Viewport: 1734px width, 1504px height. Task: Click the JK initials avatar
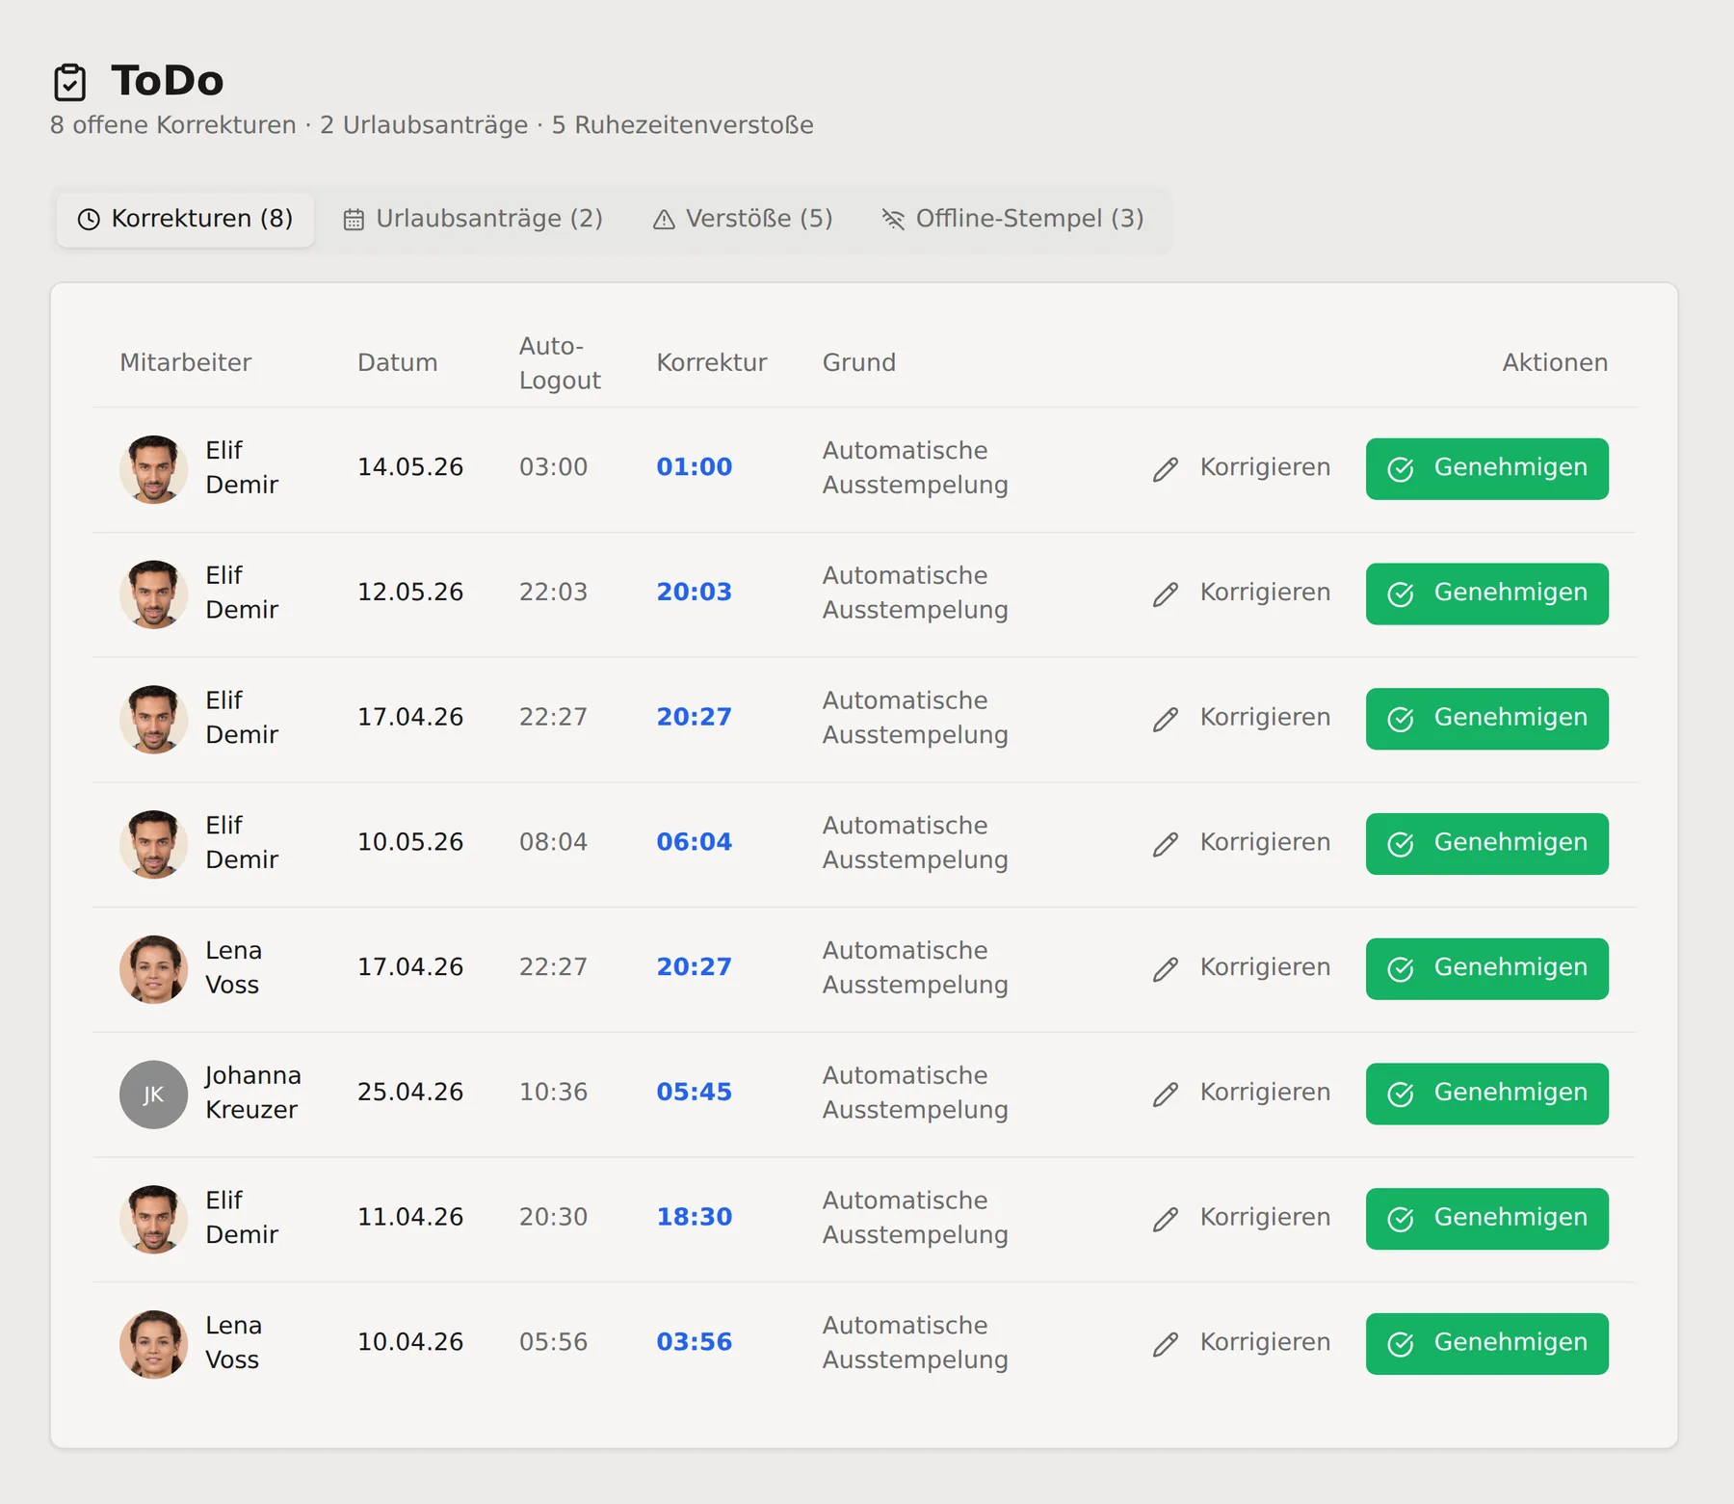[x=153, y=1095]
